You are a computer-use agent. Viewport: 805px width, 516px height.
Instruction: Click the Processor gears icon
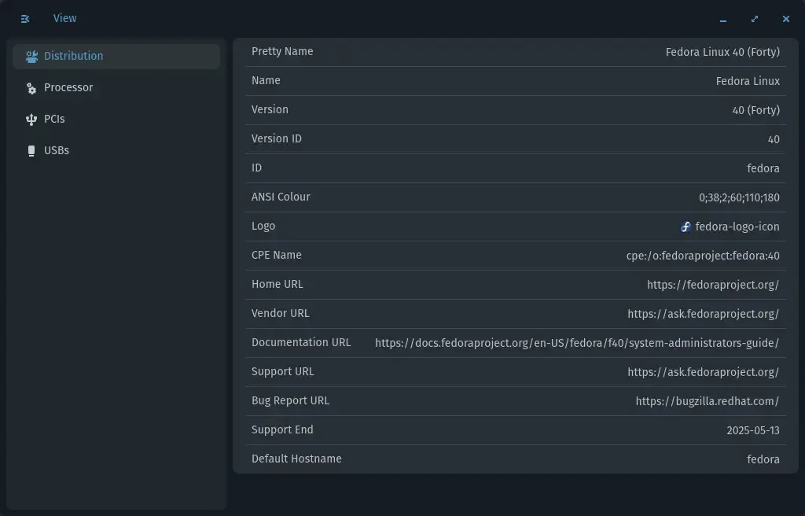click(x=31, y=87)
